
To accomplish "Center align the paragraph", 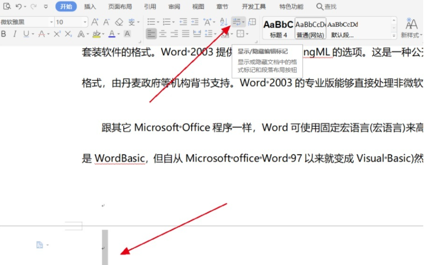I will tap(163, 34).
